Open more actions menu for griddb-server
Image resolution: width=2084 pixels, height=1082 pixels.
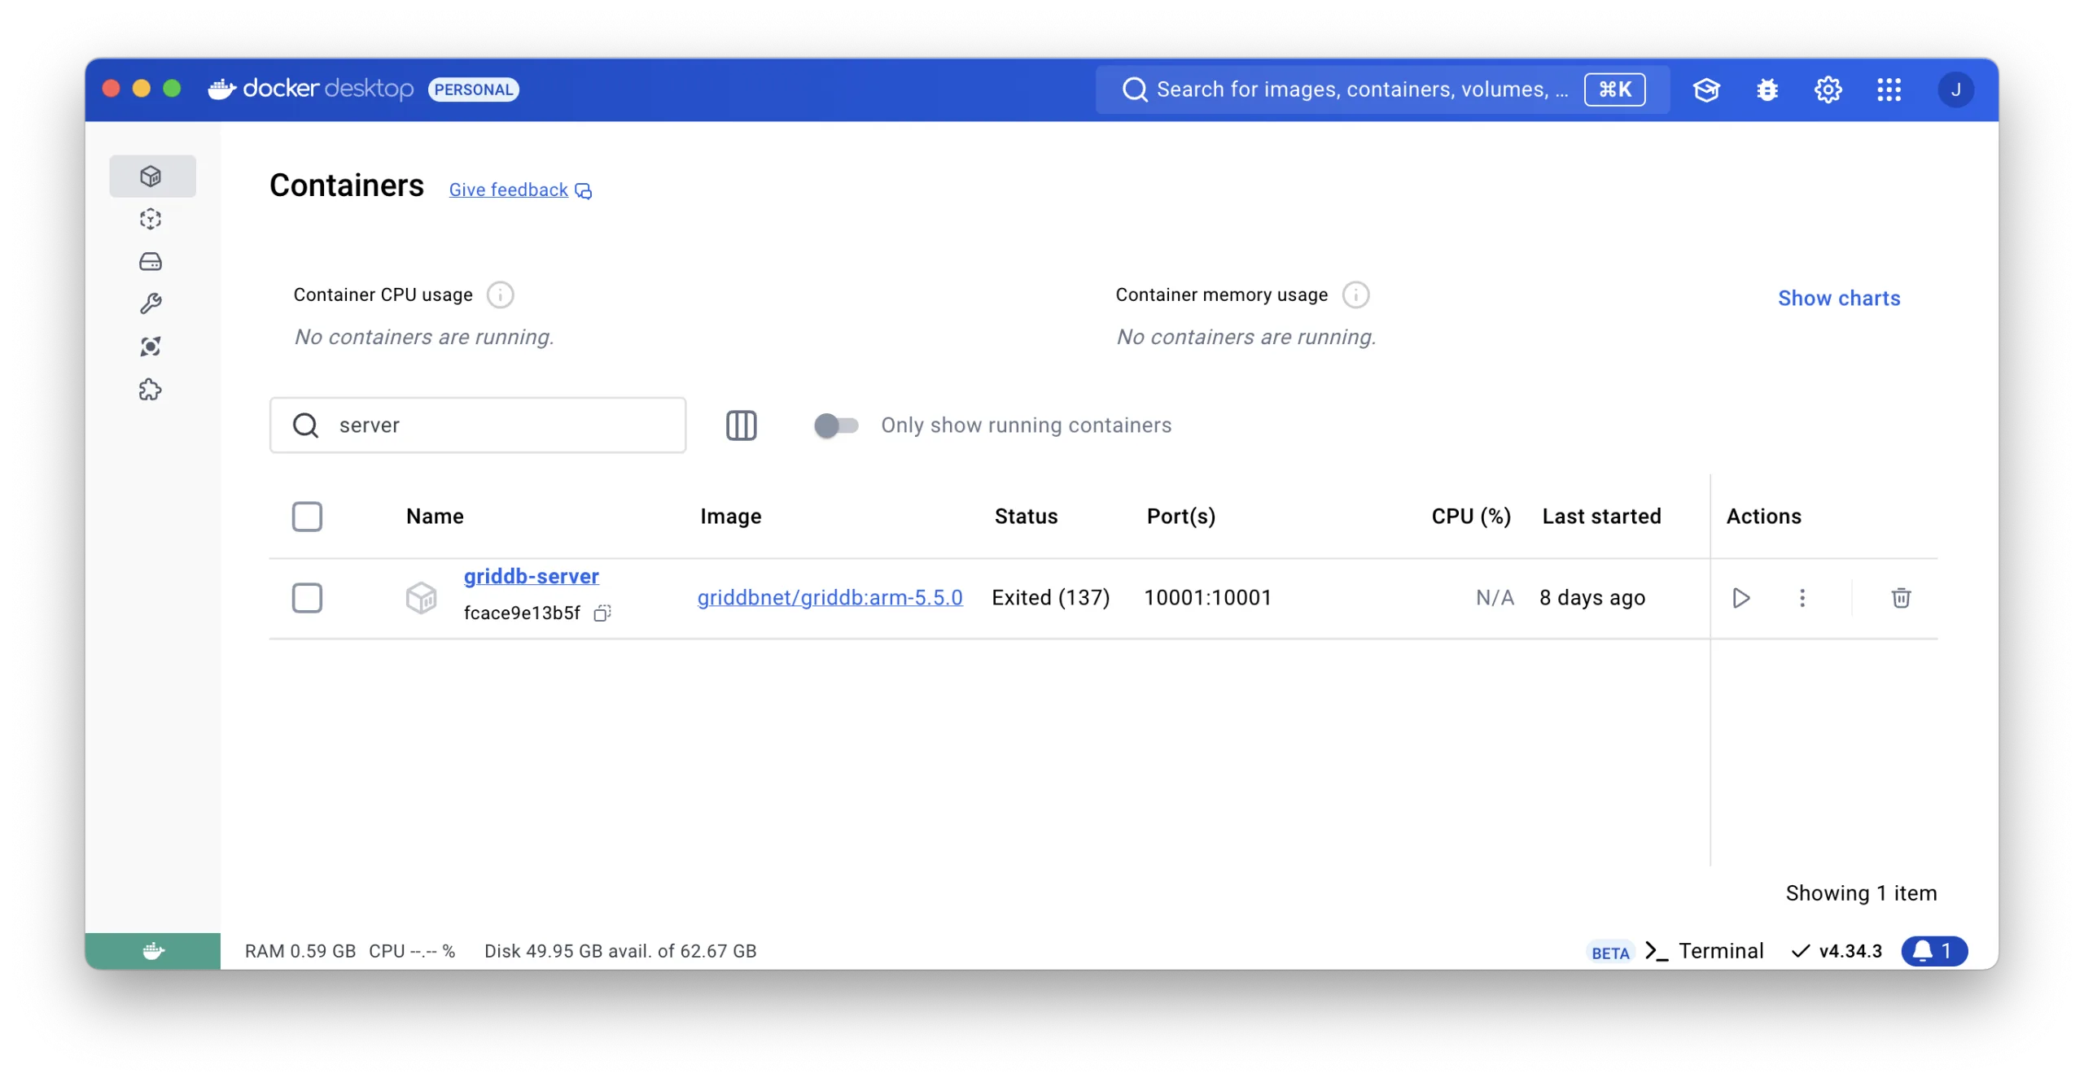tap(1802, 598)
